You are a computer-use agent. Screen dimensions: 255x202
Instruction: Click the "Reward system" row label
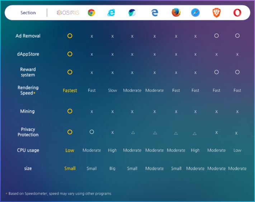(28, 72)
